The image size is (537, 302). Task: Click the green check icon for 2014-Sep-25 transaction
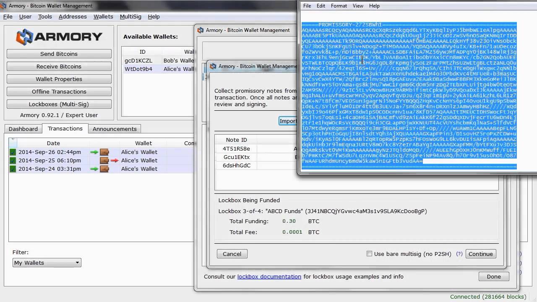click(x=13, y=160)
